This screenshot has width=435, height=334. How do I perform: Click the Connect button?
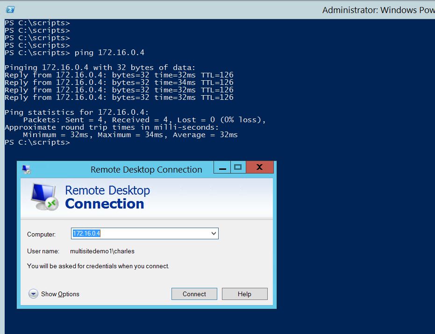194,294
